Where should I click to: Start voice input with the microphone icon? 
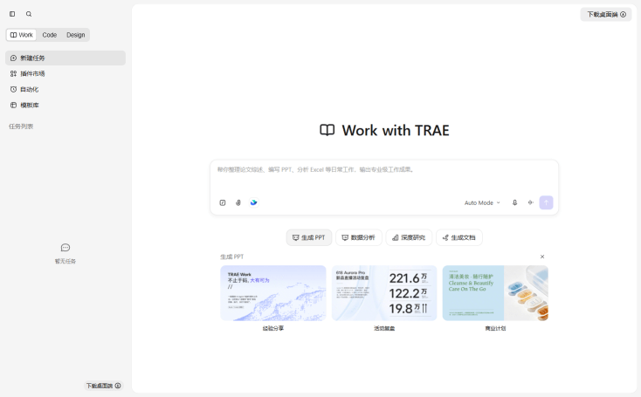pos(514,202)
